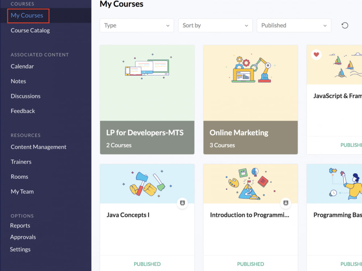Click the JavaScript course sailboats illustration
Screen dimensions: 362x271
pos(346,65)
